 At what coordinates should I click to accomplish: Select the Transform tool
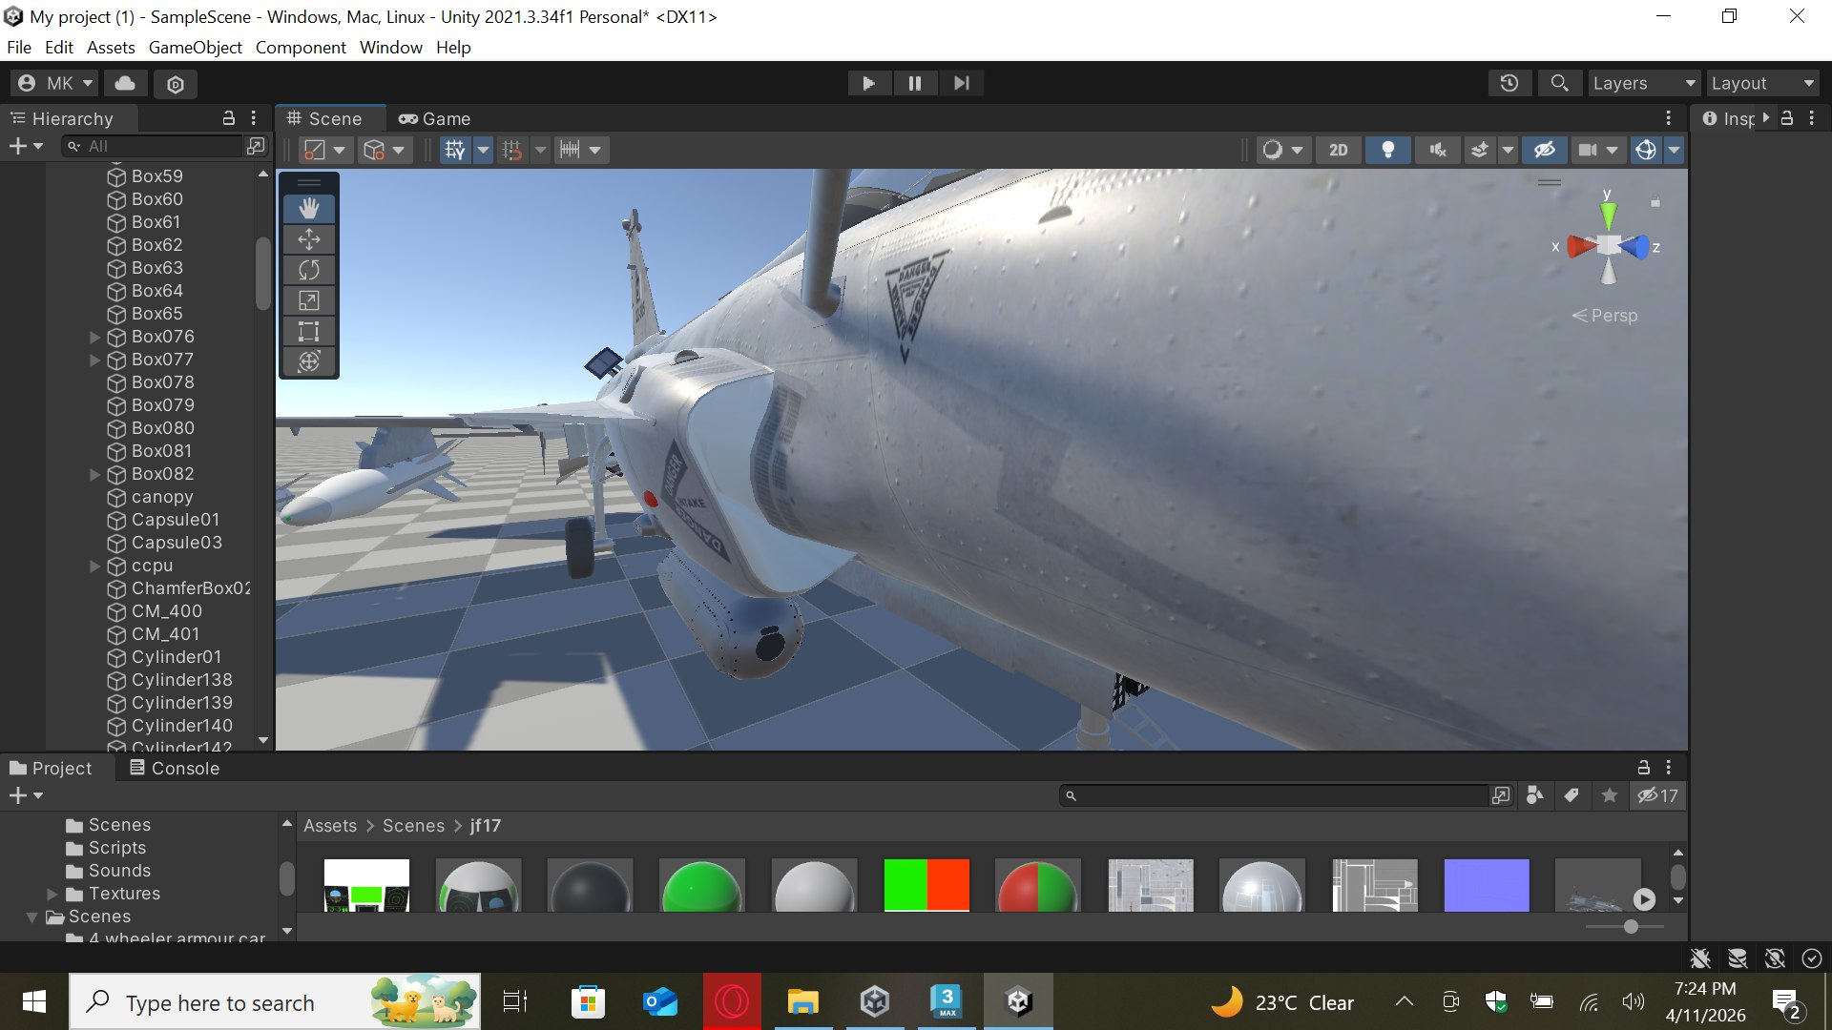(x=308, y=361)
